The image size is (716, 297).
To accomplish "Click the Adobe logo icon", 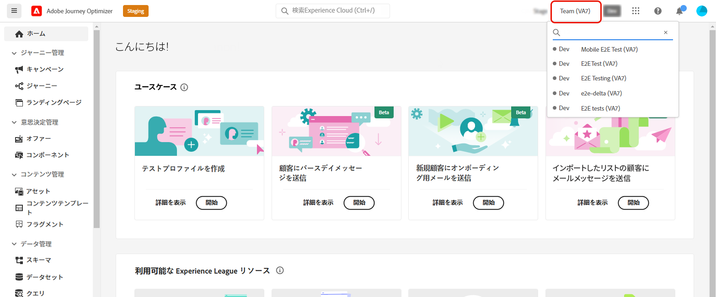I will (37, 11).
